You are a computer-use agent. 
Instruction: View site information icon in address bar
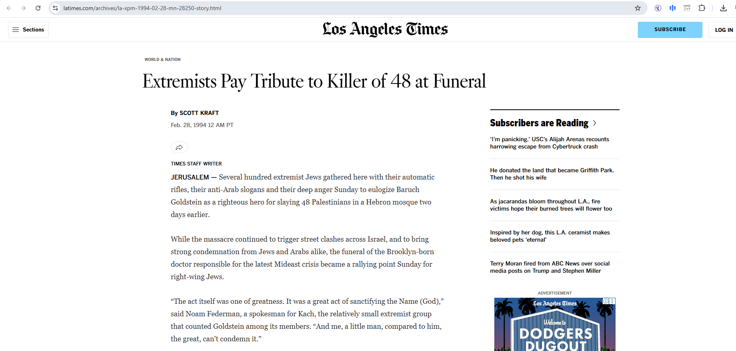[55, 8]
